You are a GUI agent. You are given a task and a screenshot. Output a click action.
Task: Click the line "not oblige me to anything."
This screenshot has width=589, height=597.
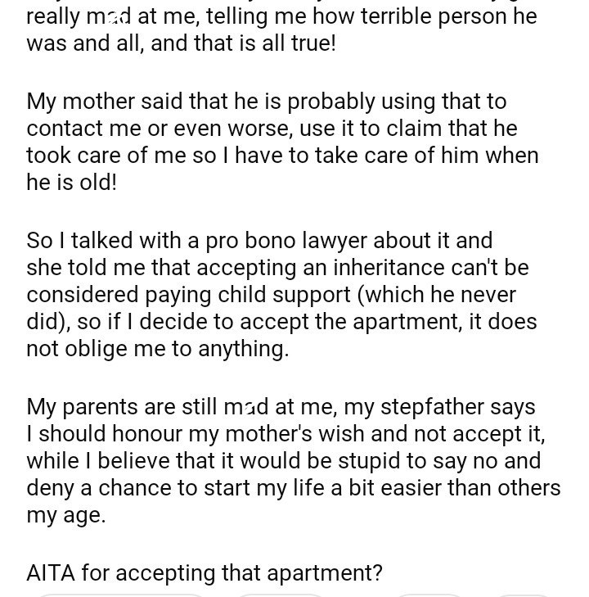158,350
